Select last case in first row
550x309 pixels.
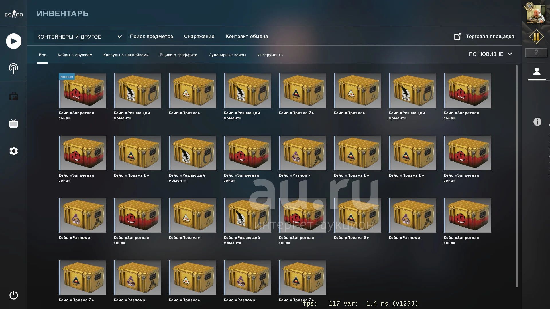[x=467, y=90]
